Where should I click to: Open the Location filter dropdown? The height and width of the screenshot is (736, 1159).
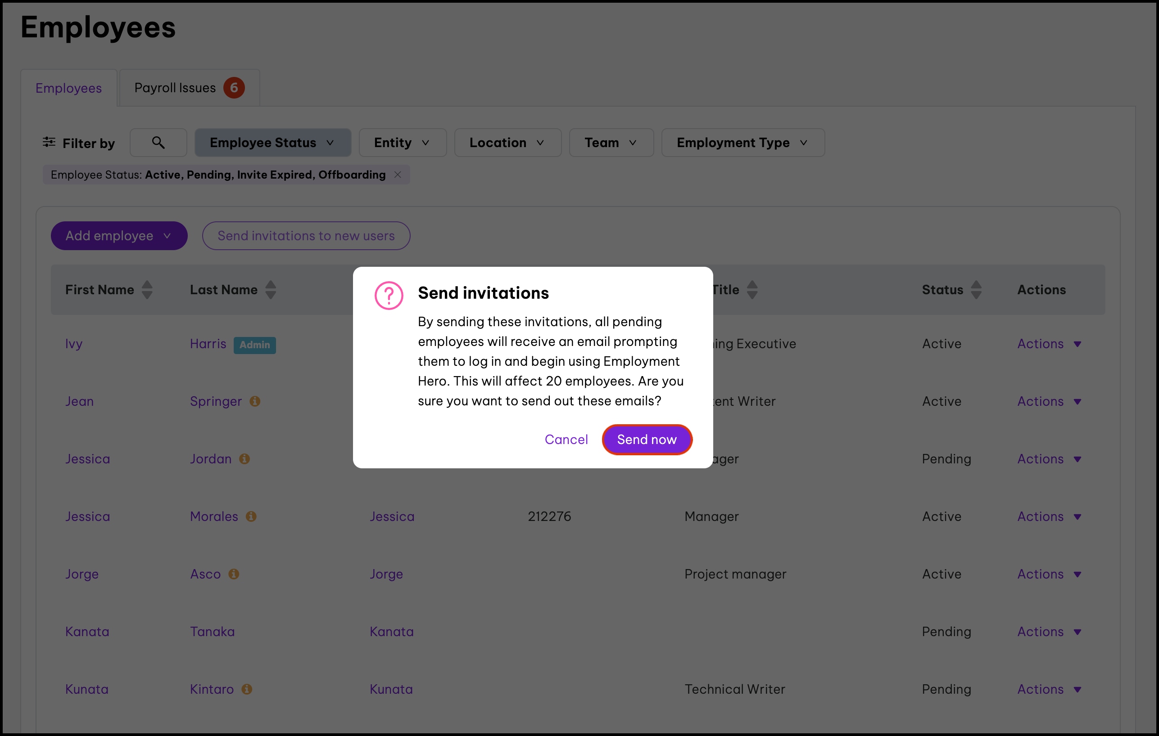click(507, 143)
